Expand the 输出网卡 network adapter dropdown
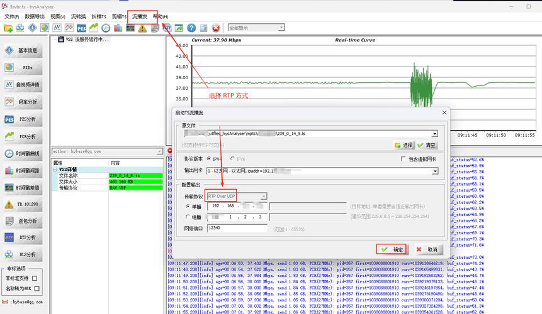The image size is (542, 314). tap(434, 171)
